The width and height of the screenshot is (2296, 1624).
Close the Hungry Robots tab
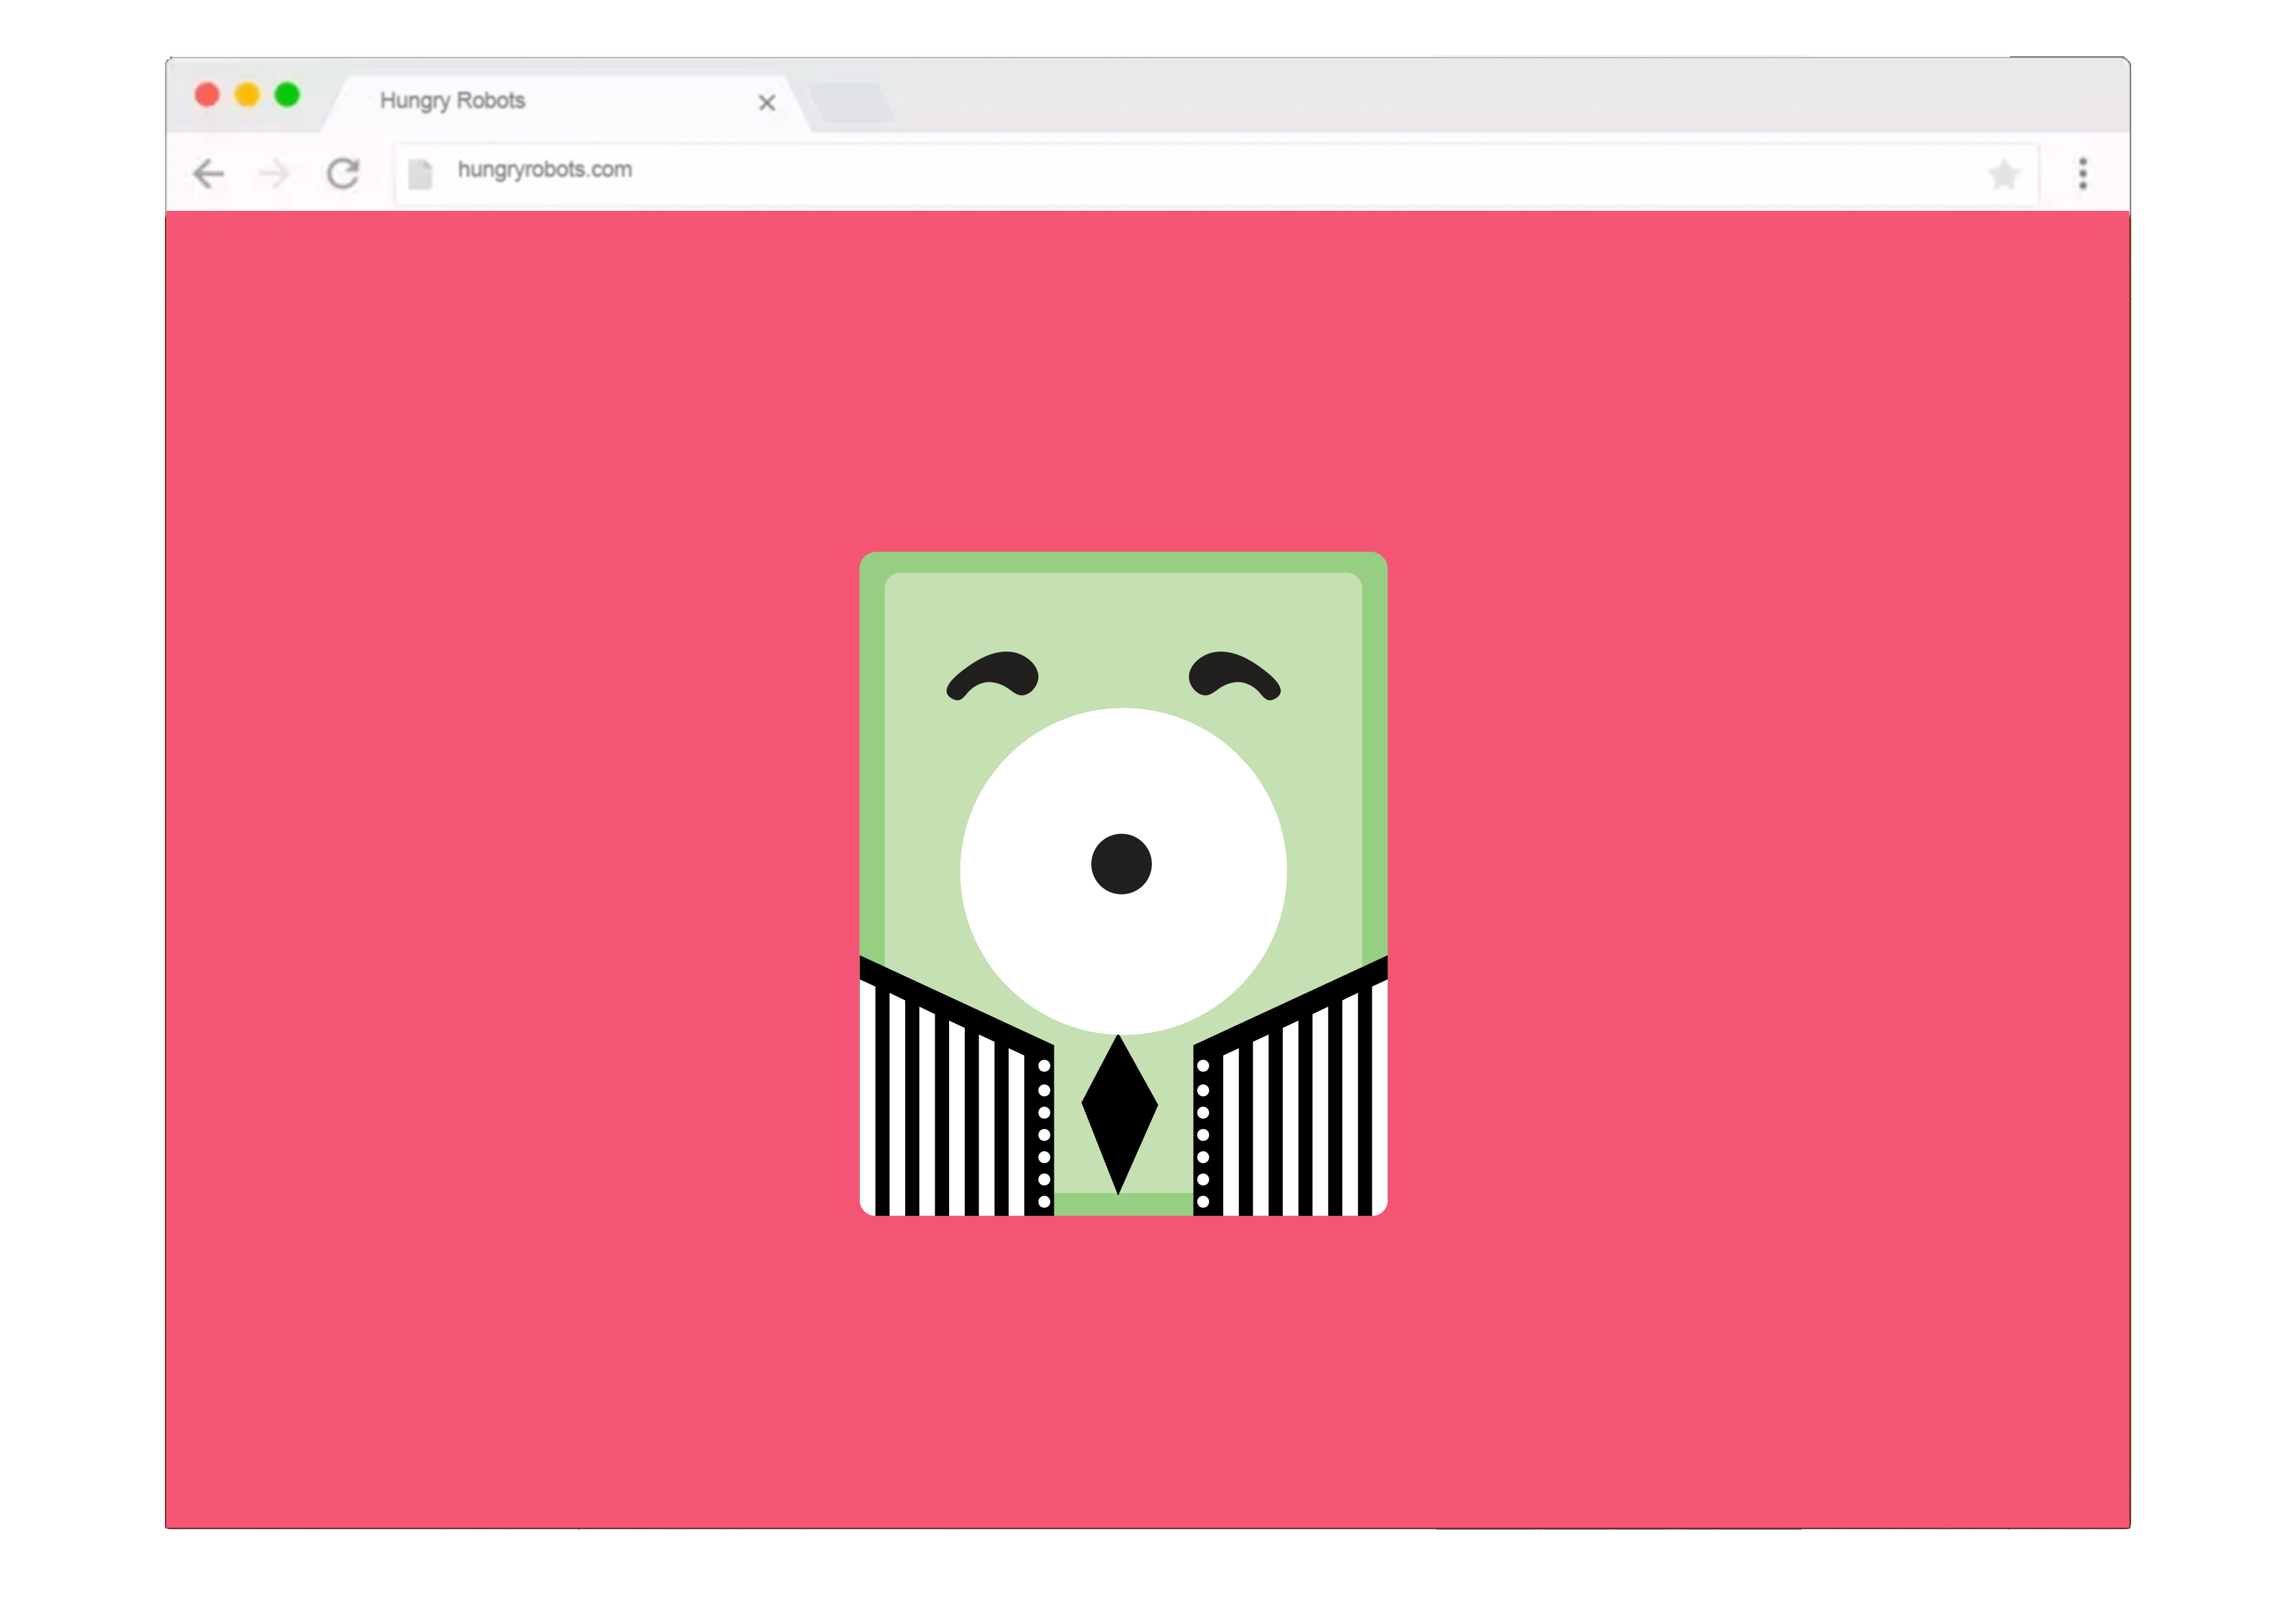click(767, 103)
